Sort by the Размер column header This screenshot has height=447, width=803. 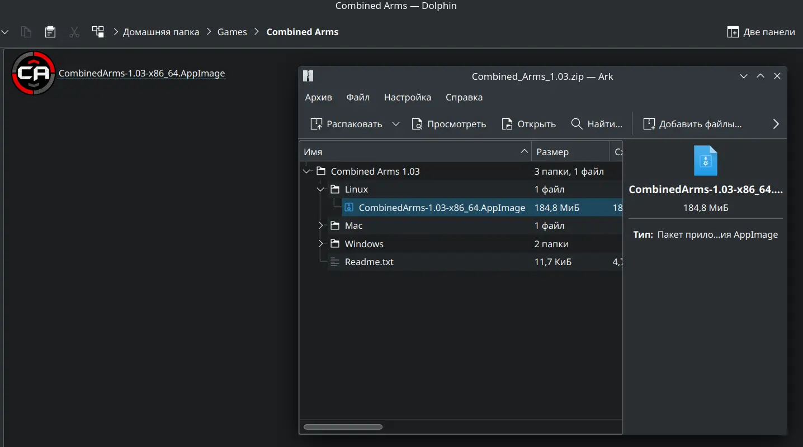pos(570,152)
